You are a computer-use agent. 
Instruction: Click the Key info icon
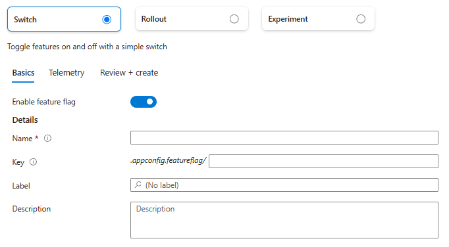[x=33, y=162]
